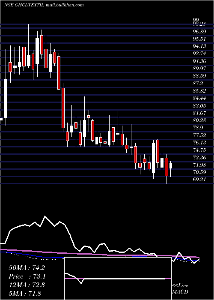Click the Price : 73.1 readout
The image size is (214, 300).
27,276
